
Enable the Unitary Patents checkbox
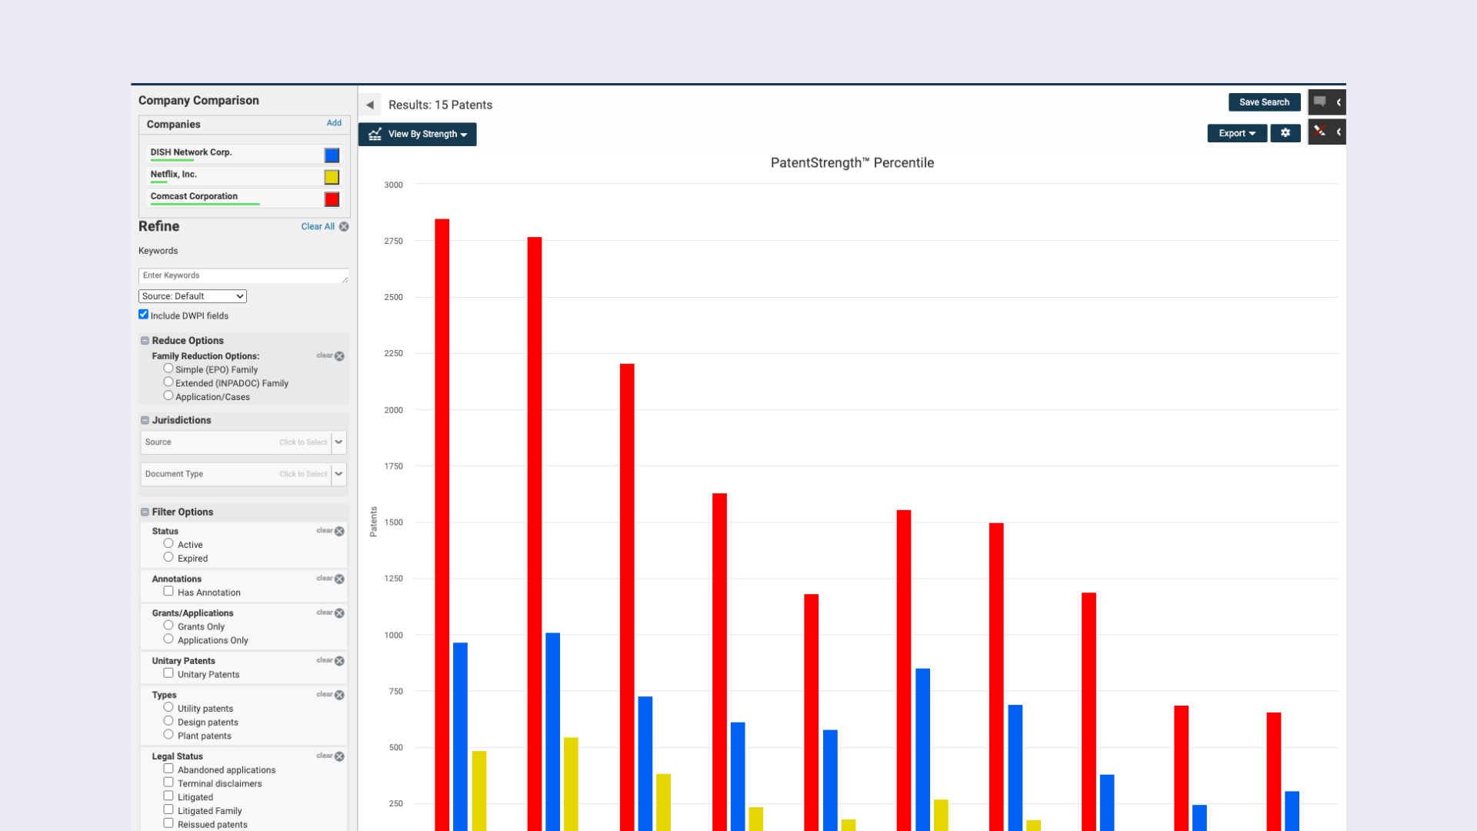coord(168,673)
